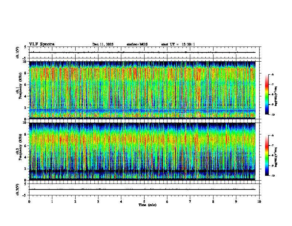Click the lower colorbar log(PSD) label
The width and height of the screenshot is (292, 226).
(x=276, y=157)
